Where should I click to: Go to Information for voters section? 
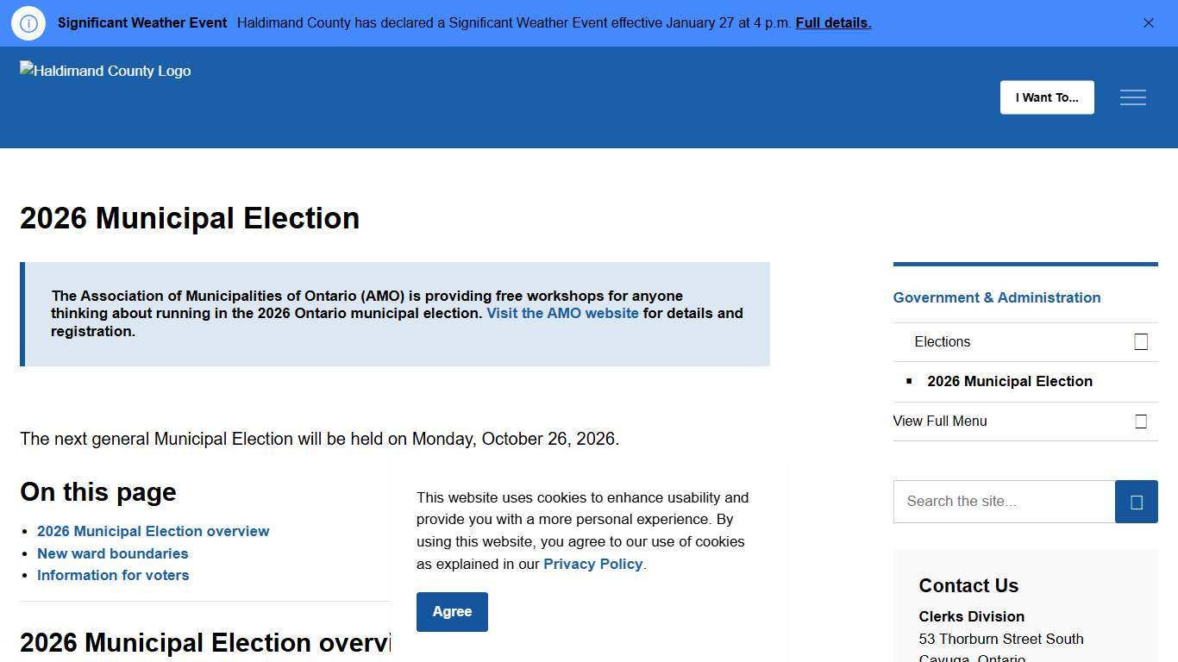[x=113, y=576]
